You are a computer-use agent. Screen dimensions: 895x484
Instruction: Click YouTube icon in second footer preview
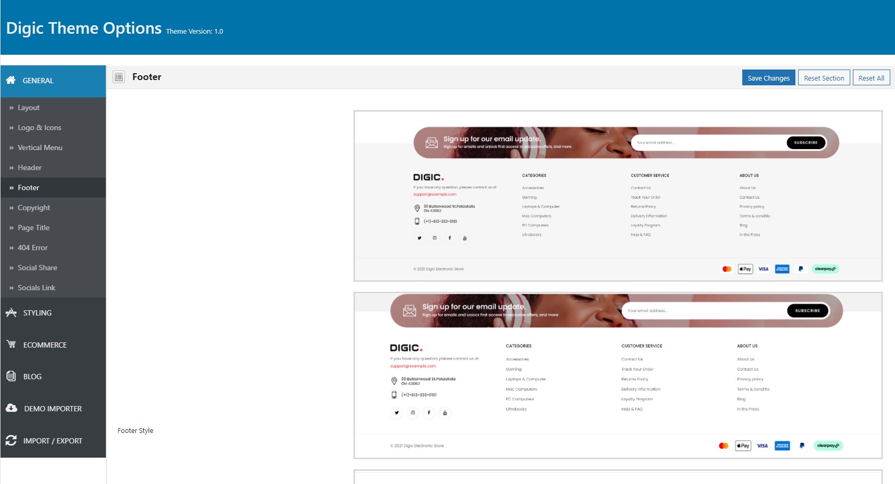pyautogui.click(x=445, y=413)
